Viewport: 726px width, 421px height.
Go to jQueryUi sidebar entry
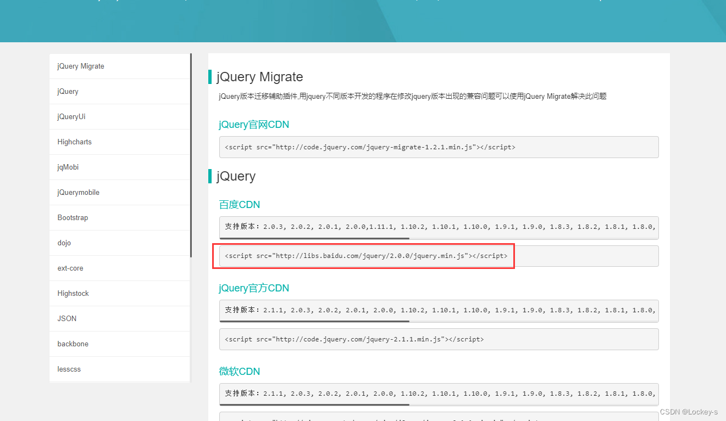point(120,117)
